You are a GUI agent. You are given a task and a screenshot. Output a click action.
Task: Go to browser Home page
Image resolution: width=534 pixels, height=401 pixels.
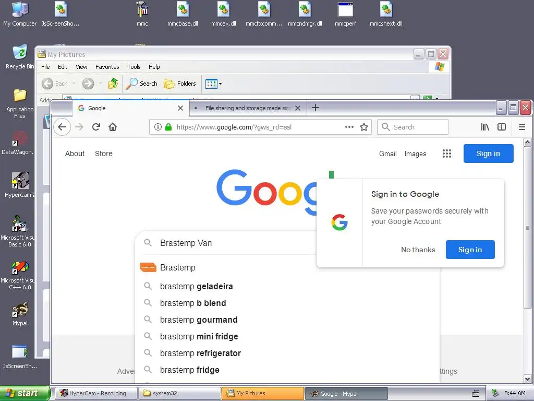pyautogui.click(x=113, y=127)
